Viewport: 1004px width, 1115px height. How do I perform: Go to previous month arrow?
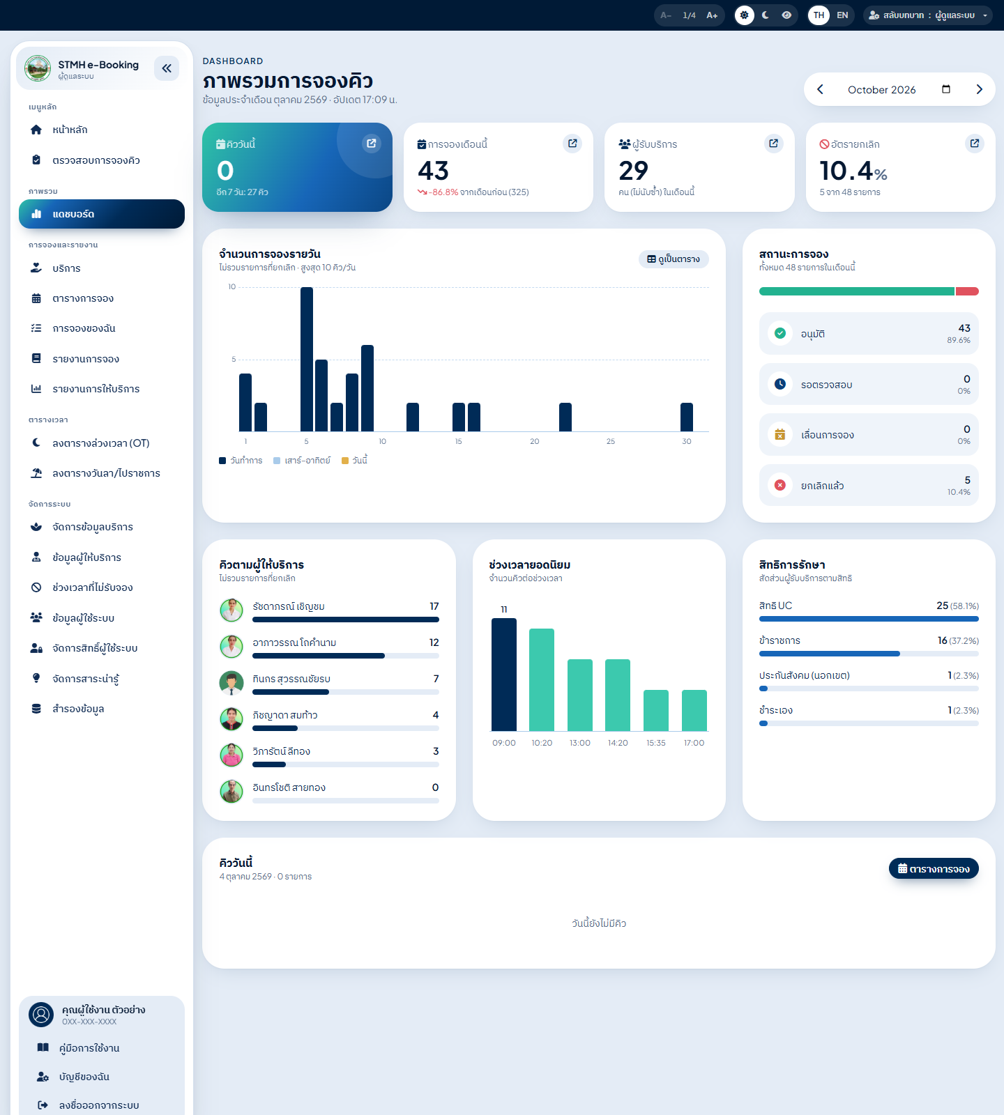(x=820, y=89)
